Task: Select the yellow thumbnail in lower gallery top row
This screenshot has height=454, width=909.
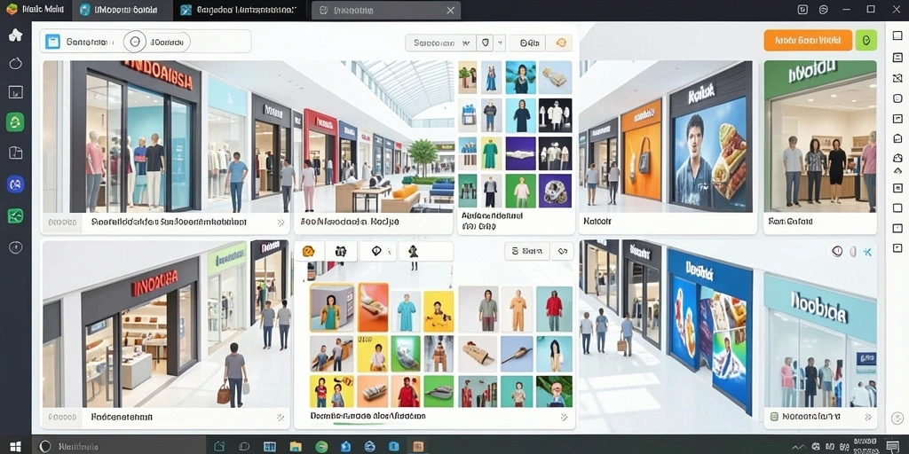Action: click(x=439, y=311)
